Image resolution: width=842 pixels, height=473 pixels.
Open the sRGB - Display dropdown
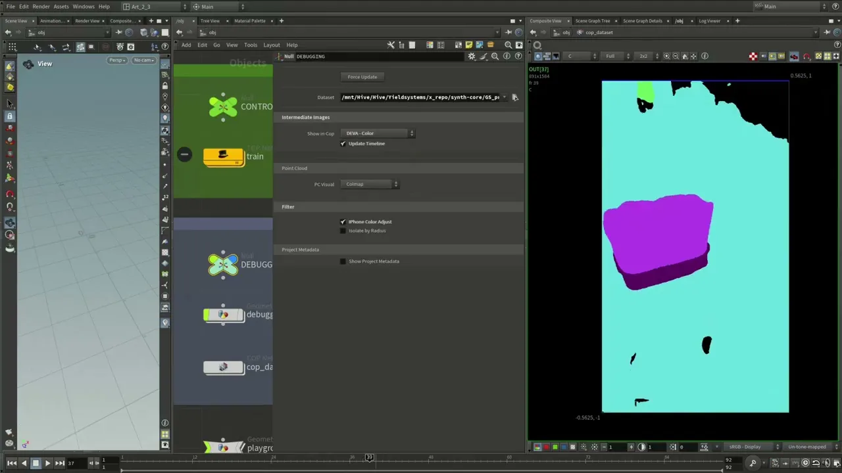click(752, 447)
